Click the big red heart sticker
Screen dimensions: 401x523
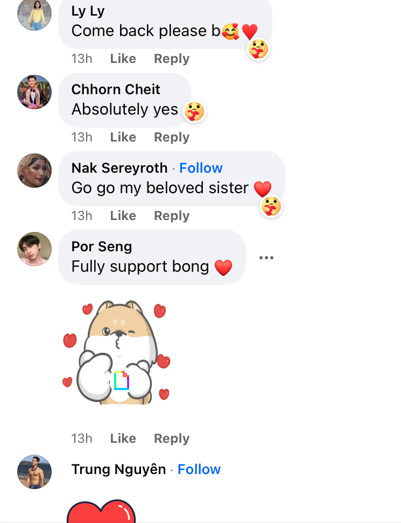click(101, 513)
